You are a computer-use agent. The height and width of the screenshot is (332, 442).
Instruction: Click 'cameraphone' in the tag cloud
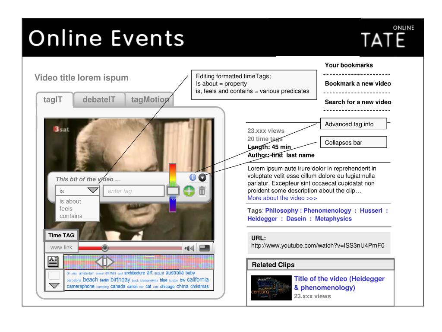point(80,286)
